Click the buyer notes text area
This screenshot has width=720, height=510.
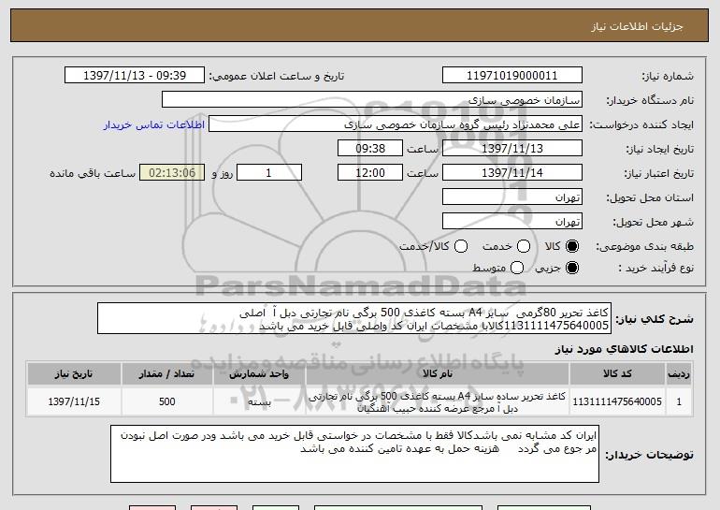pyautogui.click(x=354, y=454)
